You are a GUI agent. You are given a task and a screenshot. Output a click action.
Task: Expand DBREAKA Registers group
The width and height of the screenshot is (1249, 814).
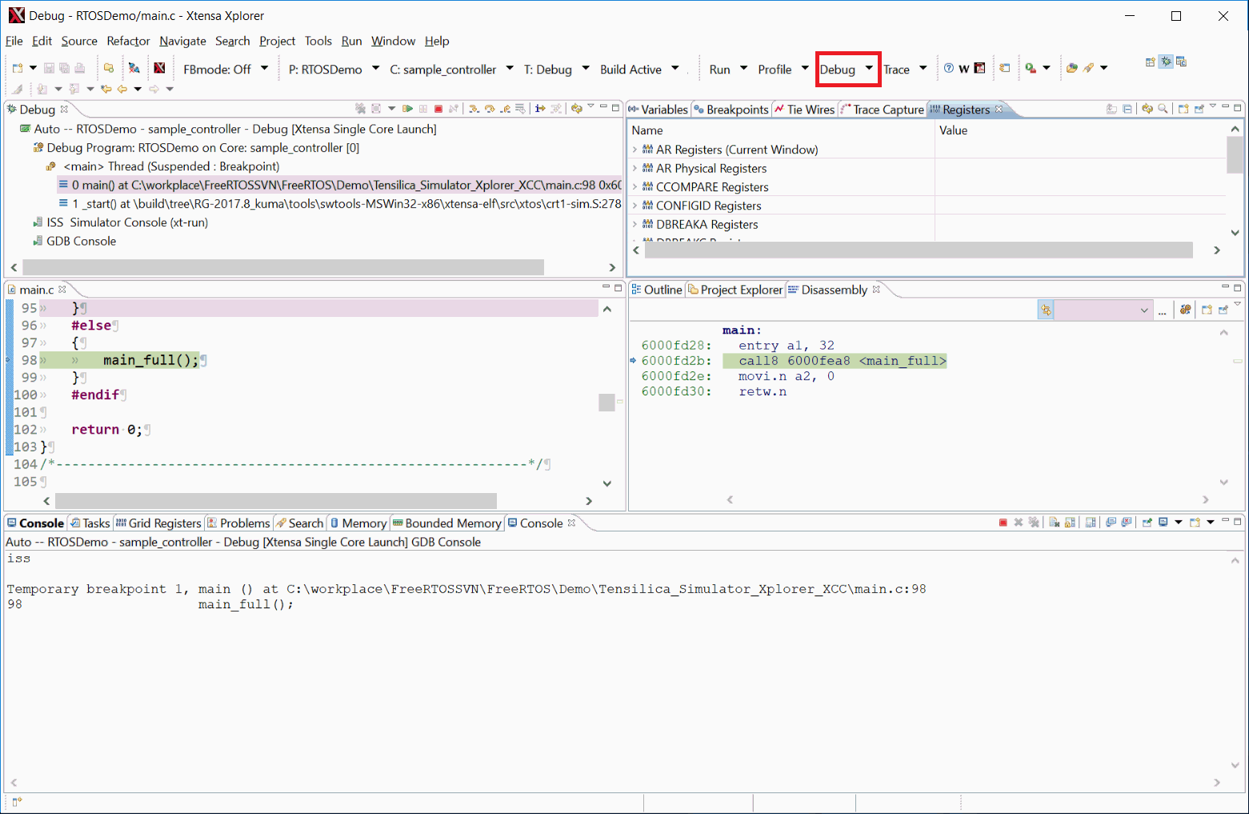635,225
